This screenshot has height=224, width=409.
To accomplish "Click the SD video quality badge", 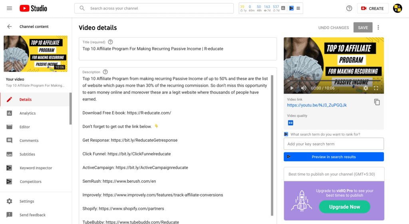I will [290, 123].
